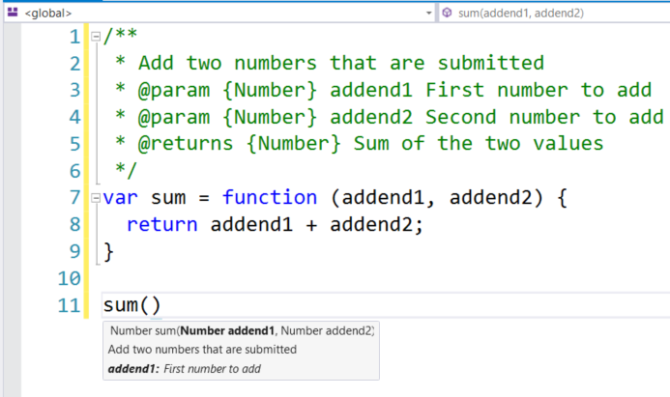Click the purple cube icon beside sum(addend1, addend2)
This screenshot has height=397, width=670.
click(x=448, y=13)
